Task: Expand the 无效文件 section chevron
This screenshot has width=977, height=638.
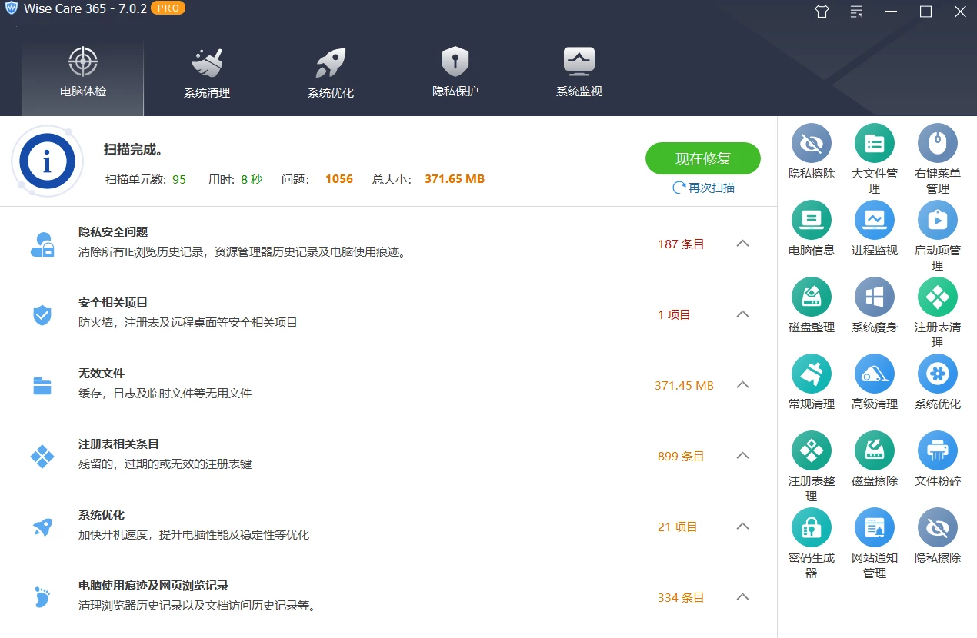Action: click(742, 385)
